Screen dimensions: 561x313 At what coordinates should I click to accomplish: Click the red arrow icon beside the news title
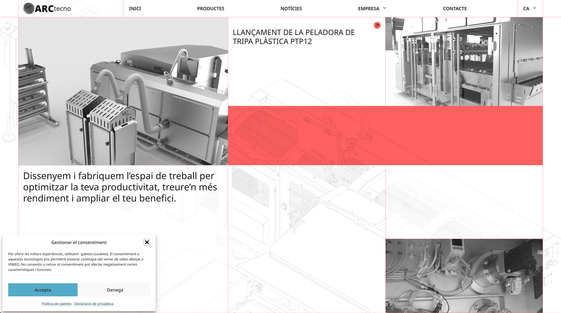(377, 25)
